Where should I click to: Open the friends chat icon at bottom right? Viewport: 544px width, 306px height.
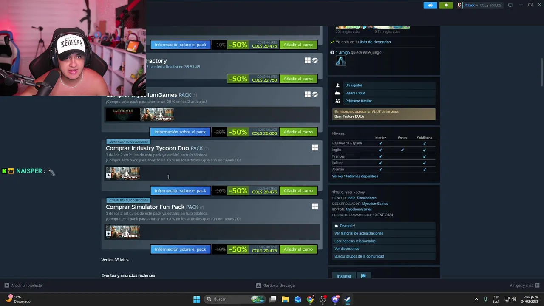pyautogui.click(x=537, y=285)
